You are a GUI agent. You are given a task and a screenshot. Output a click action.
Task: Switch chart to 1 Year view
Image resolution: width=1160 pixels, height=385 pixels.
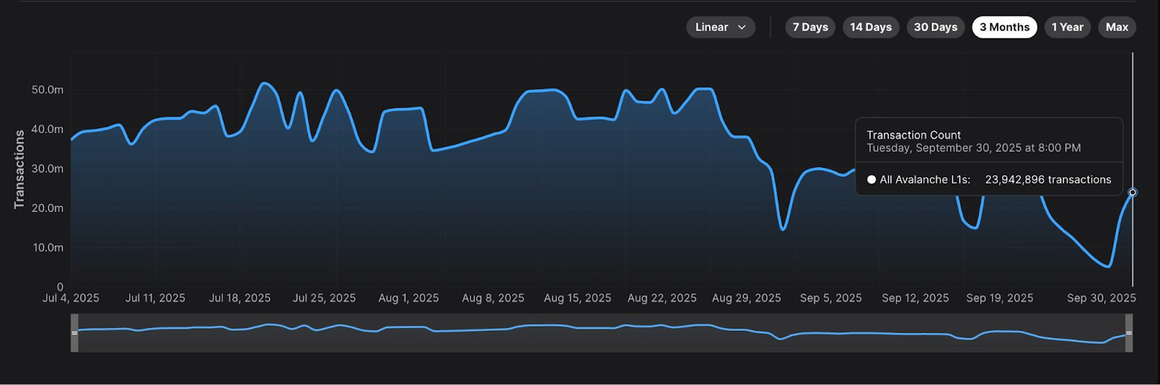coord(1067,27)
